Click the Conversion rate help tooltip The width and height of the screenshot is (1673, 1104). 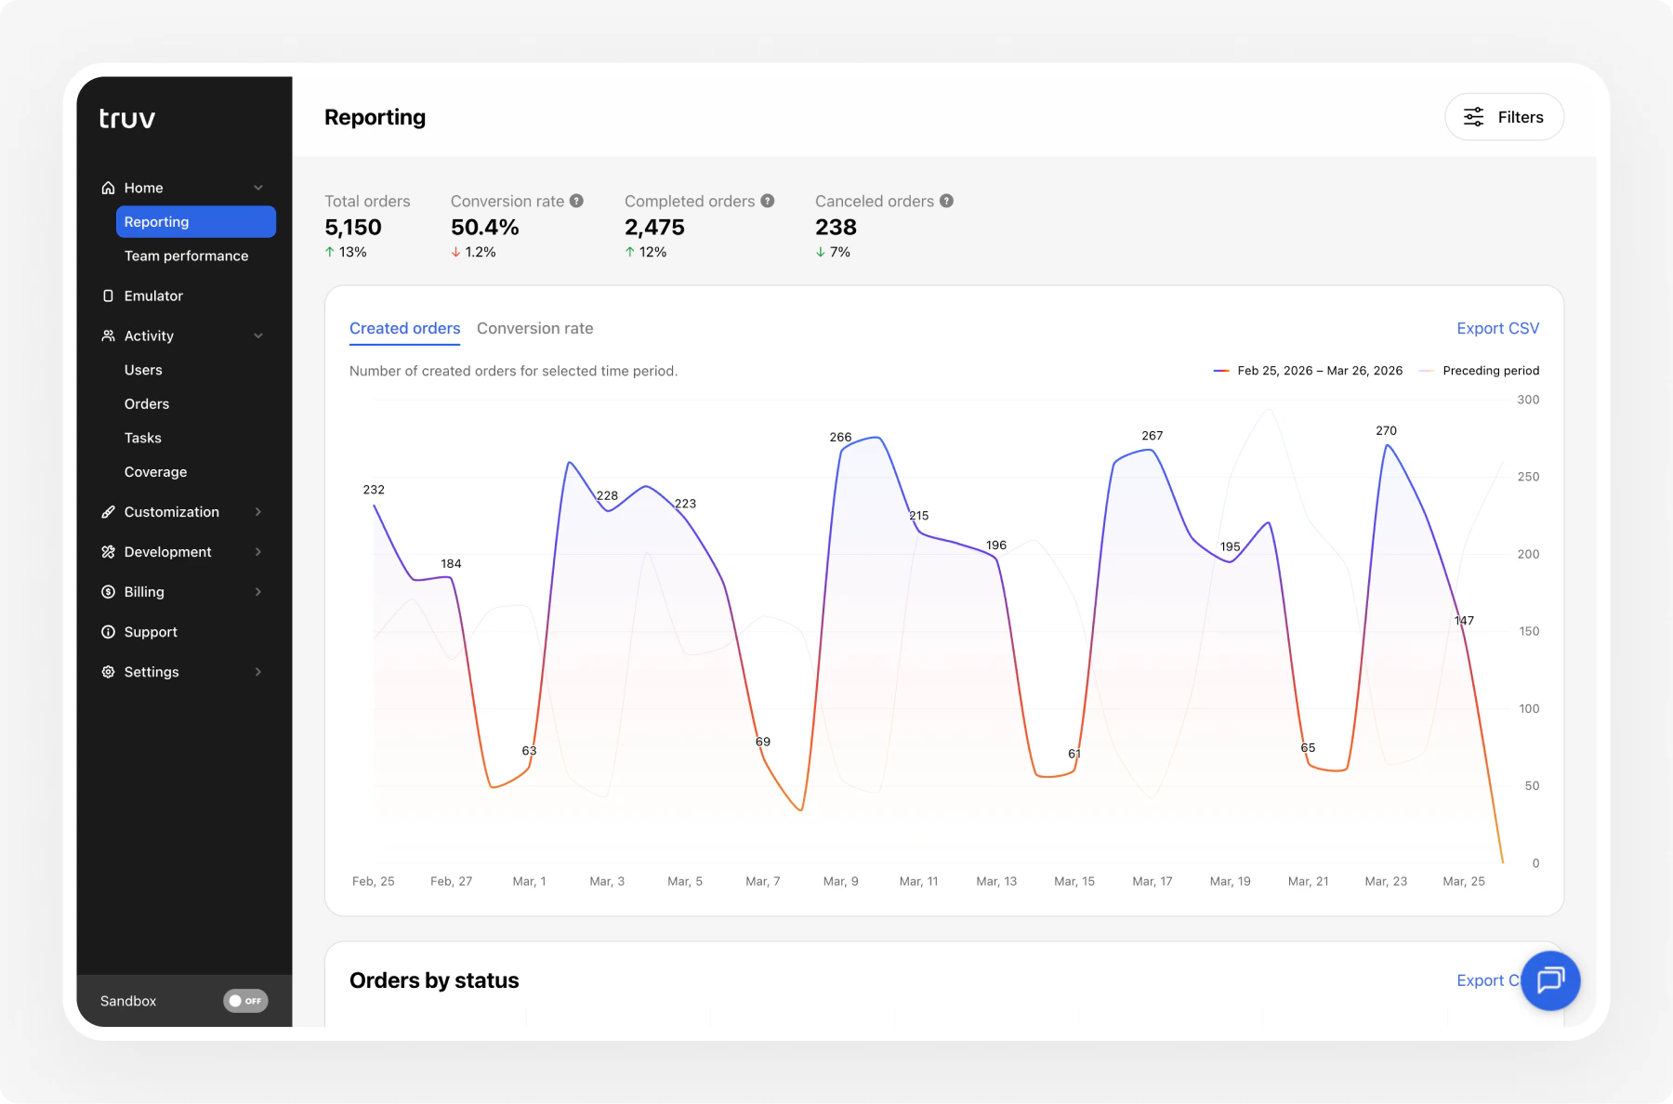point(577,200)
